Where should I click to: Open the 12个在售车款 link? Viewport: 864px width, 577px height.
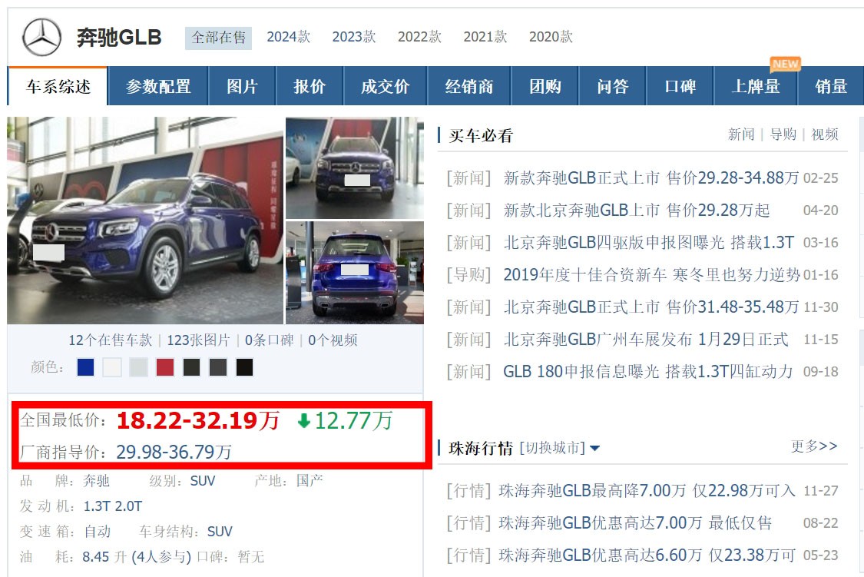110,340
